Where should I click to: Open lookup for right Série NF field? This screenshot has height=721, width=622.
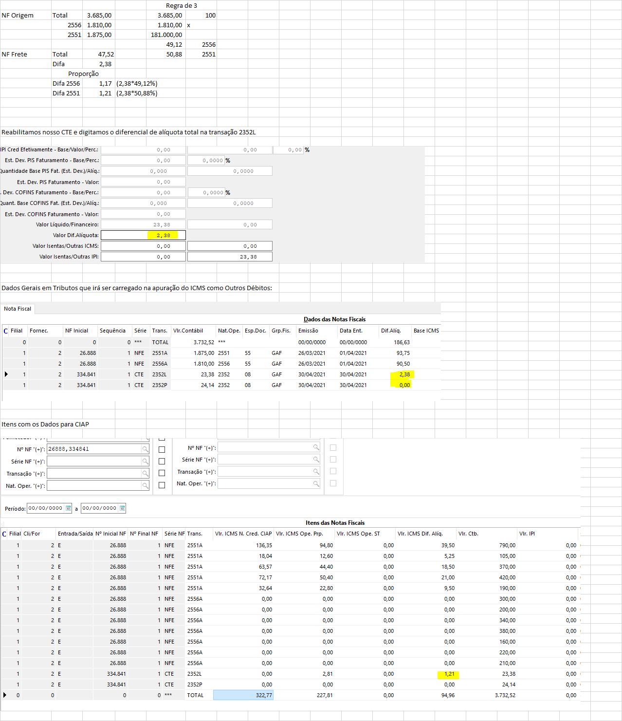(x=316, y=460)
